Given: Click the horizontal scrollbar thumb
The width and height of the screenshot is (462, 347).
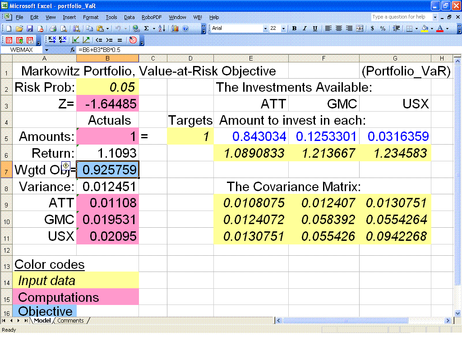Looking at the screenshot, I should pos(345,320).
